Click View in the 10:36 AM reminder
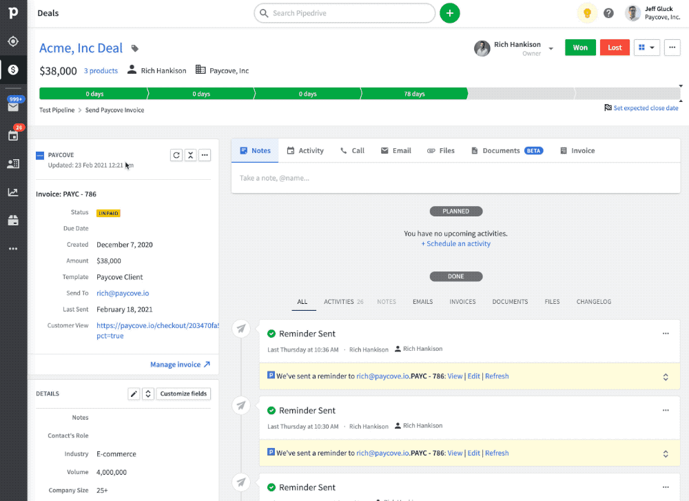The width and height of the screenshot is (689, 501). click(x=455, y=377)
